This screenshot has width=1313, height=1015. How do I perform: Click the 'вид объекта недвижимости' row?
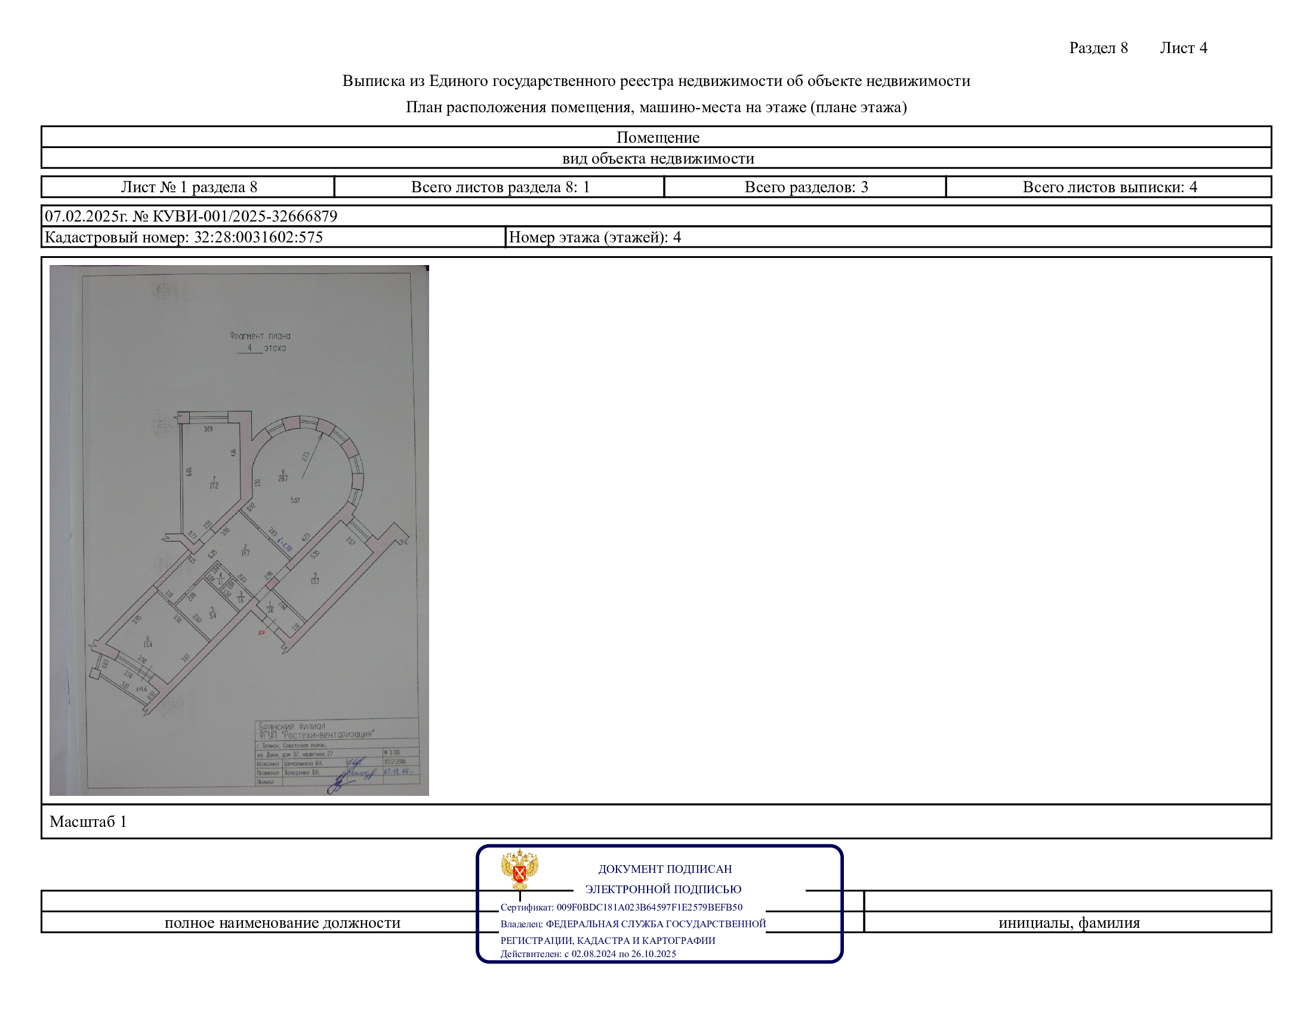point(657,158)
